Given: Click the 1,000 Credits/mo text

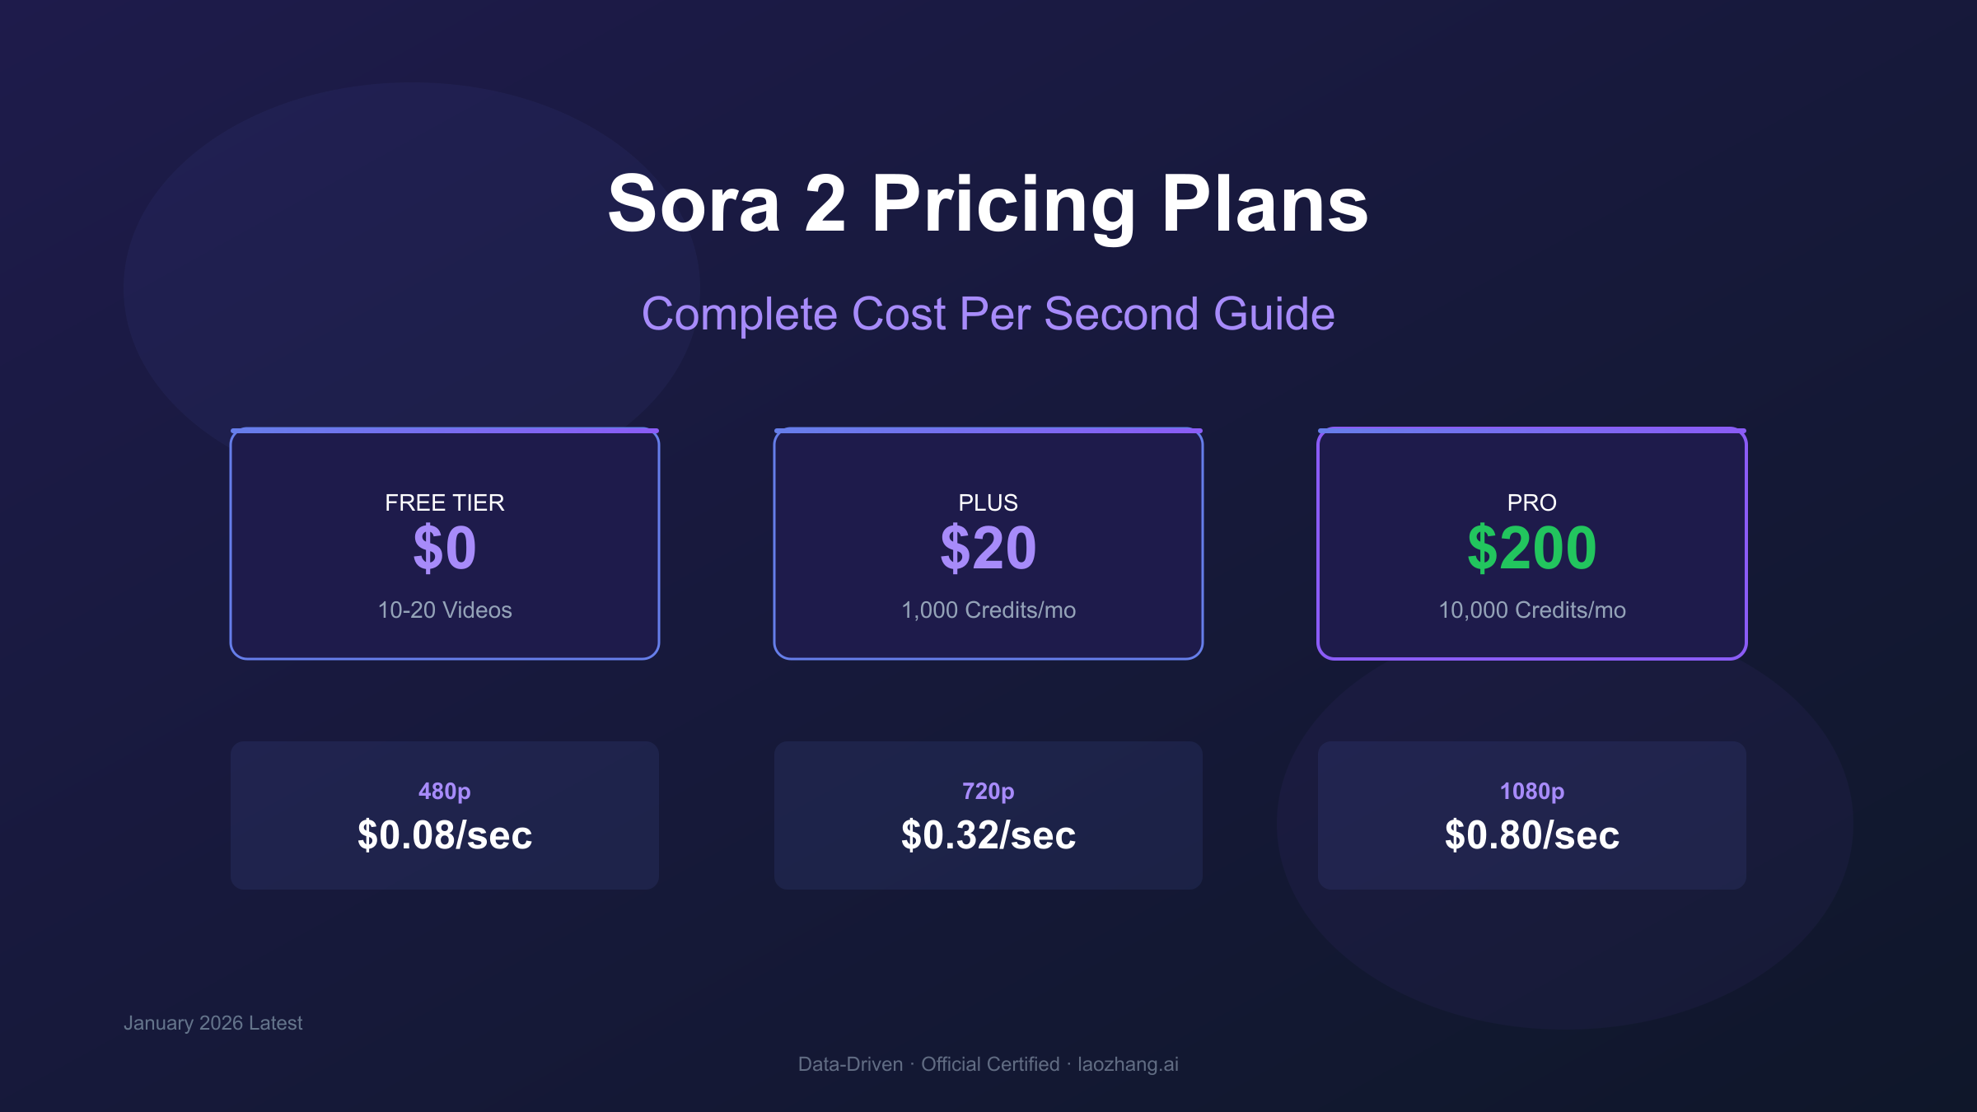Looking at the screenshot, I should 988,610.
